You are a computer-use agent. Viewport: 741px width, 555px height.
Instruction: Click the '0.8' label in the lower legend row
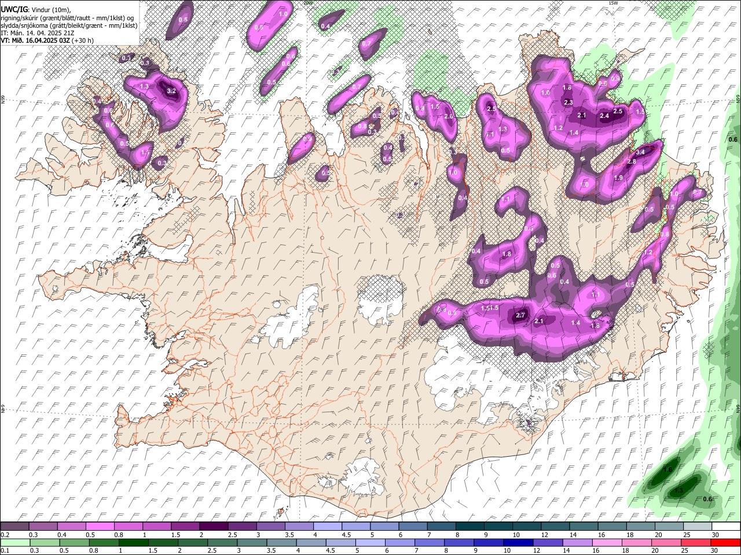[93, 552]
